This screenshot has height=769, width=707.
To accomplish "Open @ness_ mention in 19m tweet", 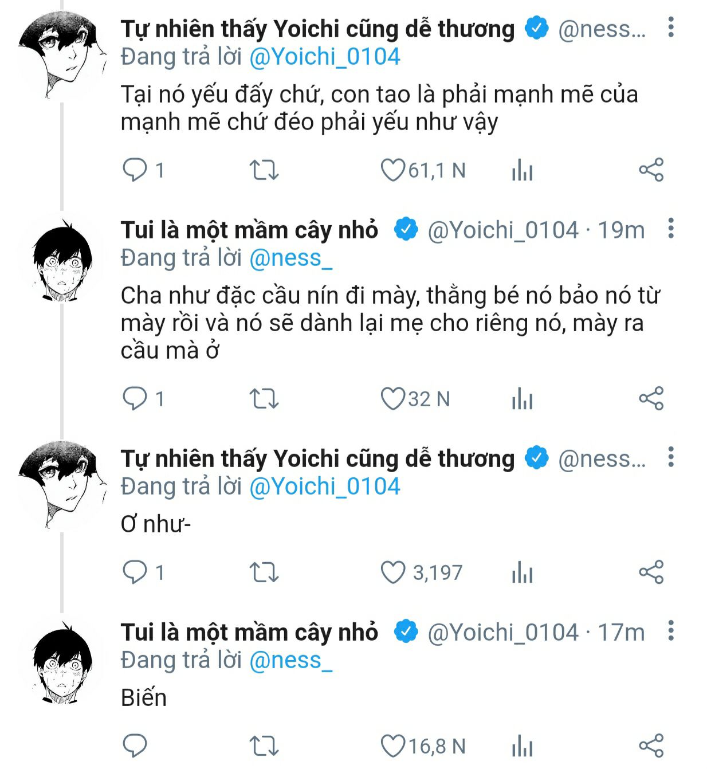I will tap(290, 258).
